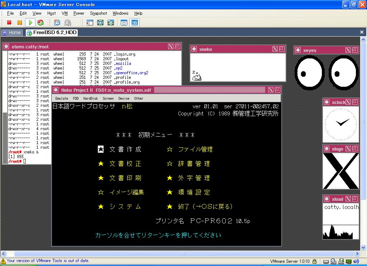This screenshot has height=266, width=367.
Task: Click the sound device speaker icon
Action: pyautogui.click(x=356, y=261)
